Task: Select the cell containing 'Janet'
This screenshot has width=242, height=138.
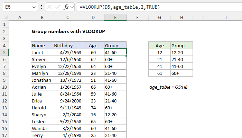Action: 42,52
